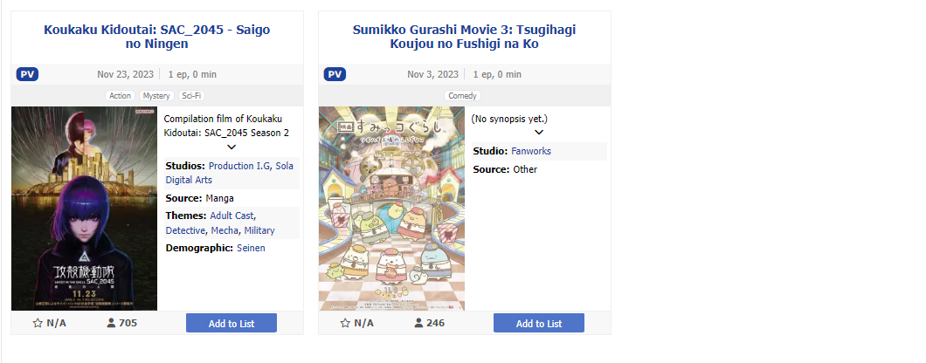Expand the Koukaku Kidoutai synopsis chevron
The width and height of the screenshot is (926, 363).
pyautogui.click(x=231, y=147)
